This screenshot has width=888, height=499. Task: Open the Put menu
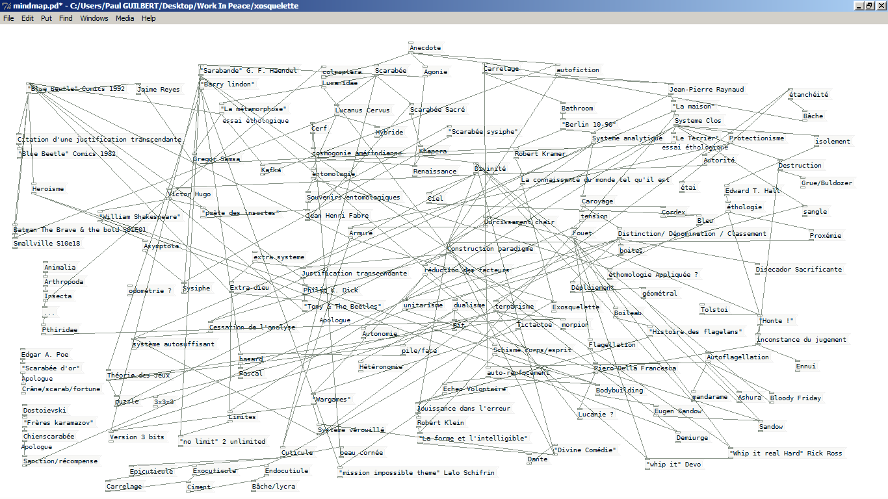[46, 18]
